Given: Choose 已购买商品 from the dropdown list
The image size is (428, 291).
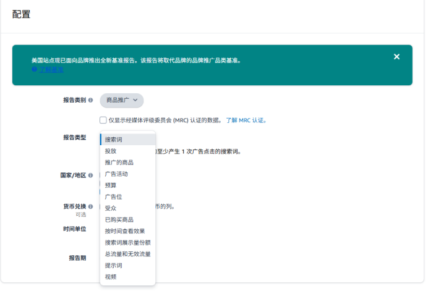Looking at the screenshot, I should [119, 219].
